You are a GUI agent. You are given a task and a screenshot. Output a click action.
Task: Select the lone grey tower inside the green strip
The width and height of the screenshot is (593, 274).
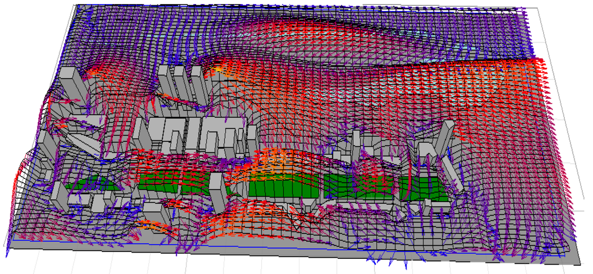pyautogui.click(x=219, y=193)
